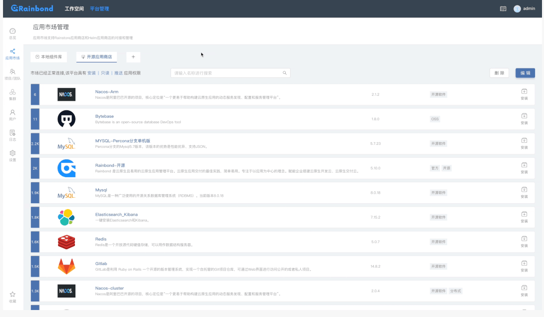Viewport: 544px width, 317px height.
Task: Install the Nacos-cluster app
Action: pos(524,291)
